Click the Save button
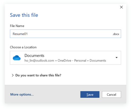 [x=90, y=94]
